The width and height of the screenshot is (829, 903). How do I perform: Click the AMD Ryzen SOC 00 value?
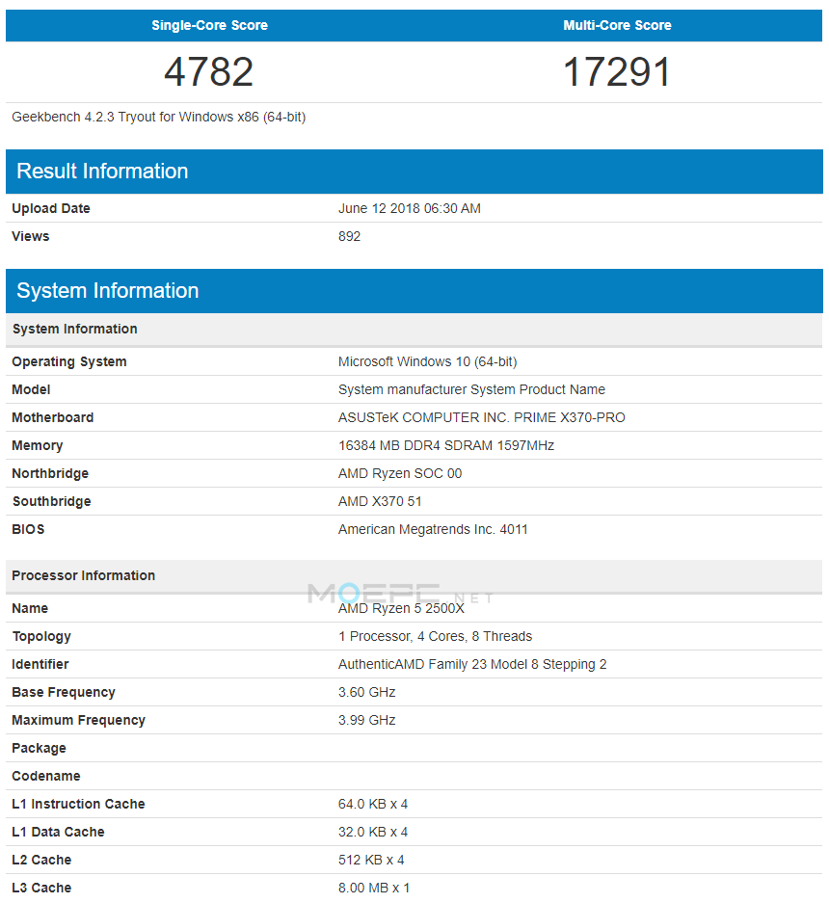pyautogui.click(x=400, y=473)
